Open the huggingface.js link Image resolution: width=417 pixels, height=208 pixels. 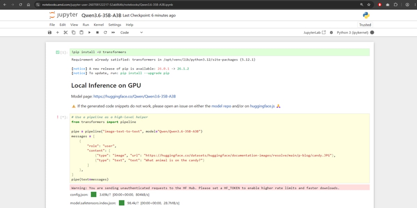point(262,106)
